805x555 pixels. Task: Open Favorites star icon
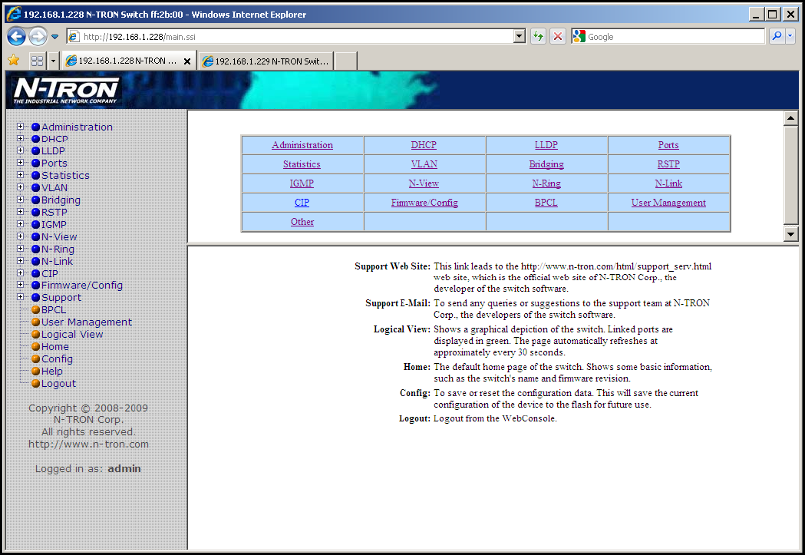[x=13, y=61]
